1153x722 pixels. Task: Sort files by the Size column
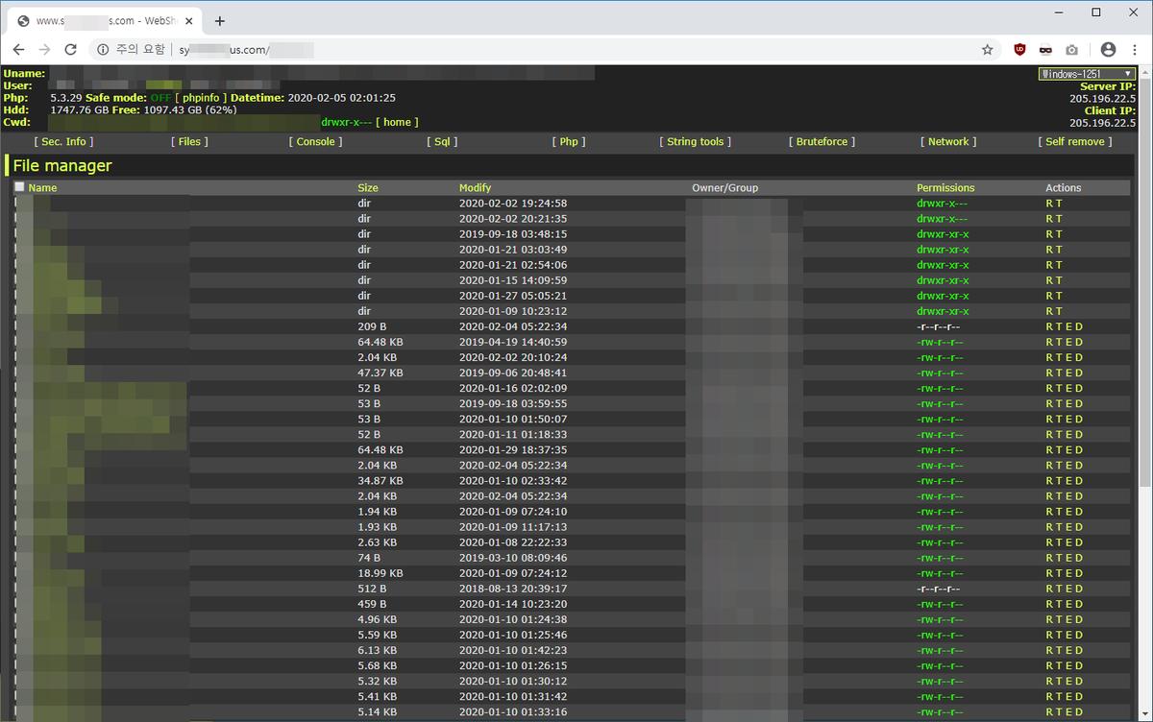point(368,188)
